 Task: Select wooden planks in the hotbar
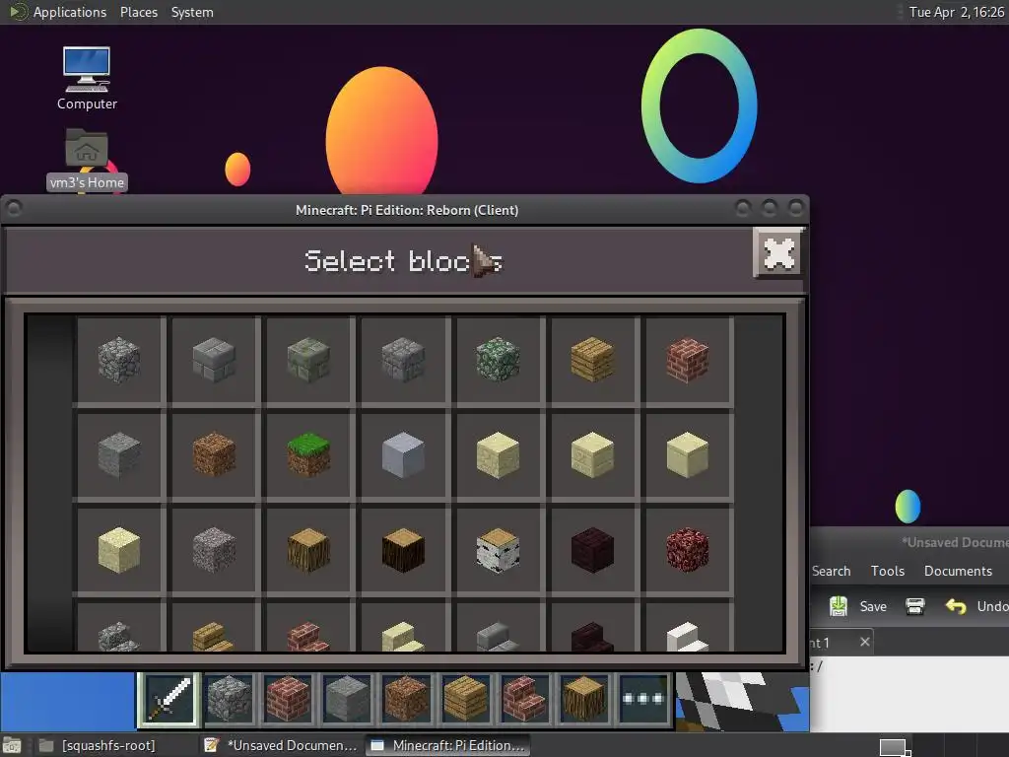tap(465, 699)
